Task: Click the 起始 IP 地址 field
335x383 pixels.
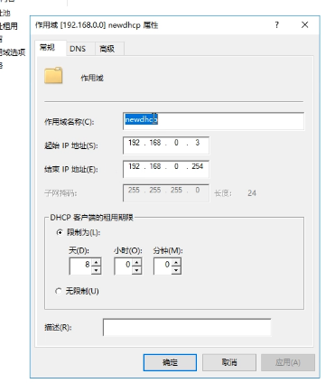Action: (x=166, y=145)
